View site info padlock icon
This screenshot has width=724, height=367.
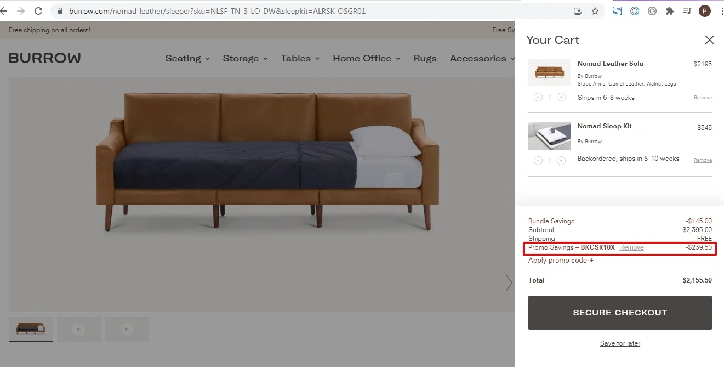(x=60, y=11)
